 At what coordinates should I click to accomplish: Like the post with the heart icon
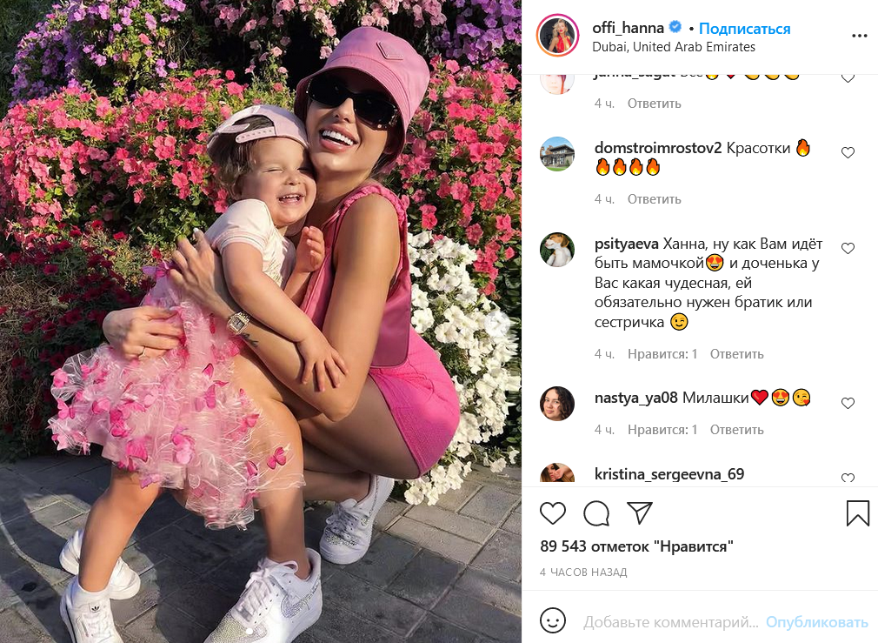[x=552, y=513]
